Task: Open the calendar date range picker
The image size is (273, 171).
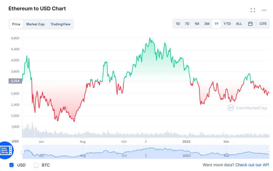Action: pos(250,24)
